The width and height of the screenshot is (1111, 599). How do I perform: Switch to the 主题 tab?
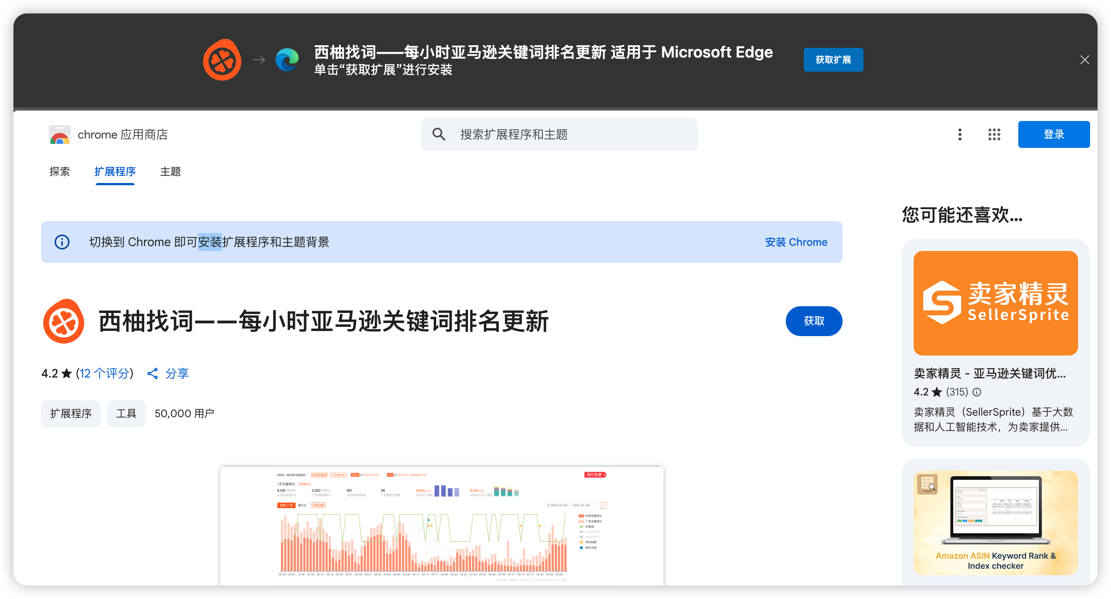170,171
